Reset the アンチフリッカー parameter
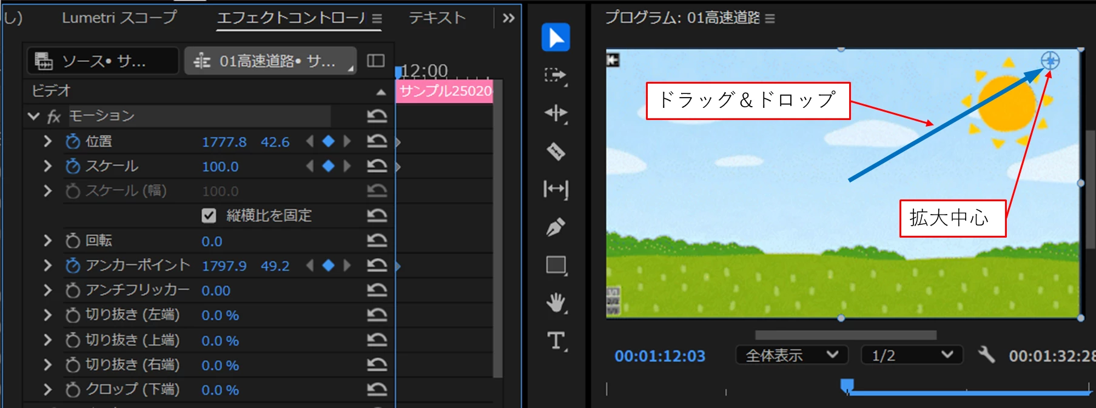1096x408 pixels. pyautogui.click(x=377, y=290)
